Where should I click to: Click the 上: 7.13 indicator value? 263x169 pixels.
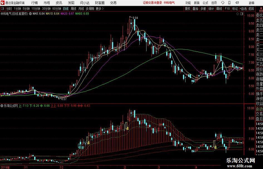[23, 106]
